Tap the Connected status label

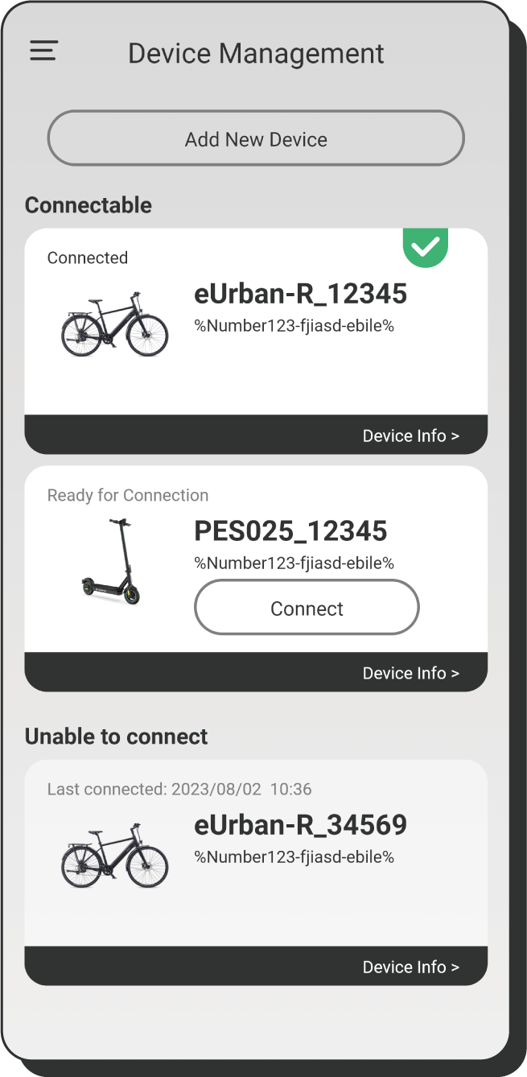88,258
